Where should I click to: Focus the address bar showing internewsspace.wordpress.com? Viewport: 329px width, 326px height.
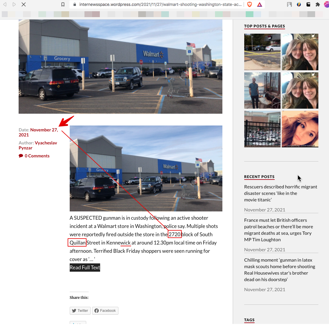point(160,4)
